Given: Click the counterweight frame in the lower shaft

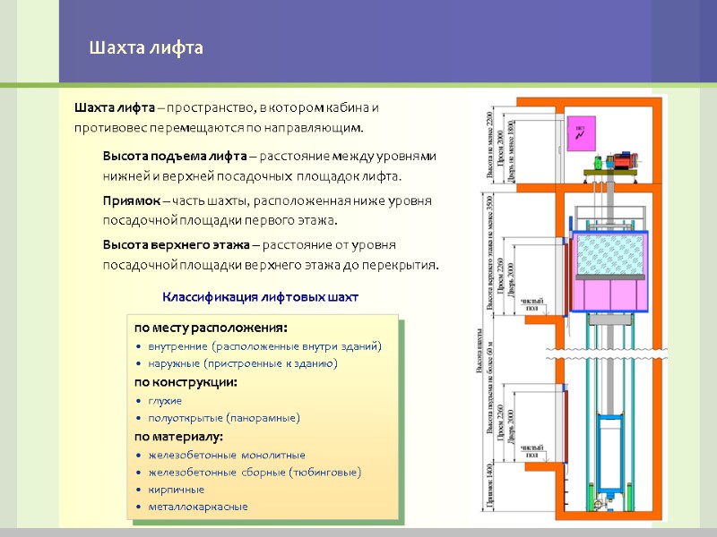Looking at the screenshot, I should 610,452.
